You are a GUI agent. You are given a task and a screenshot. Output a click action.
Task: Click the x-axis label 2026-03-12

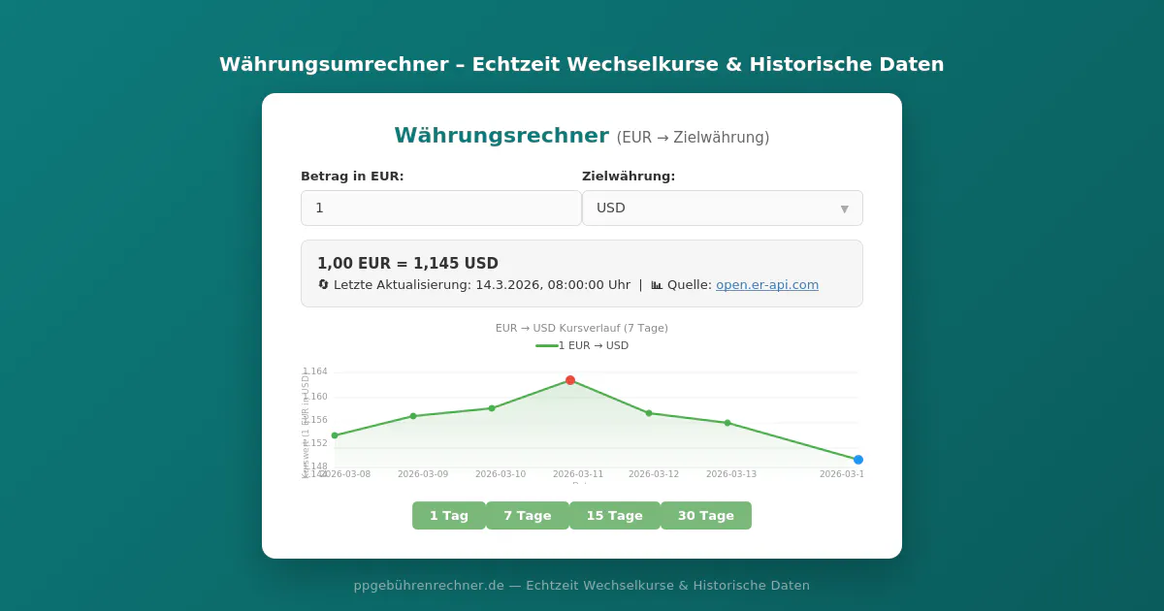pos(654,474)
